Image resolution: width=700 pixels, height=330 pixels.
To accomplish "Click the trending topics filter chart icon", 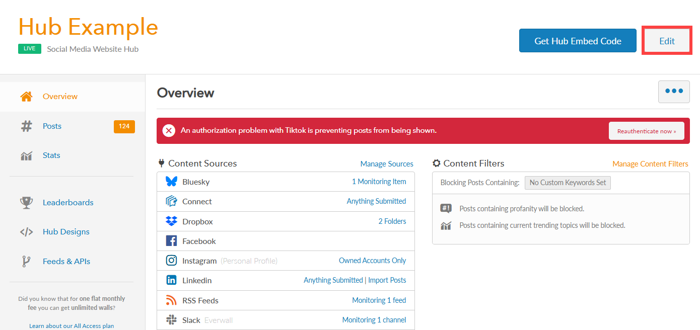I will pos(446,225).
